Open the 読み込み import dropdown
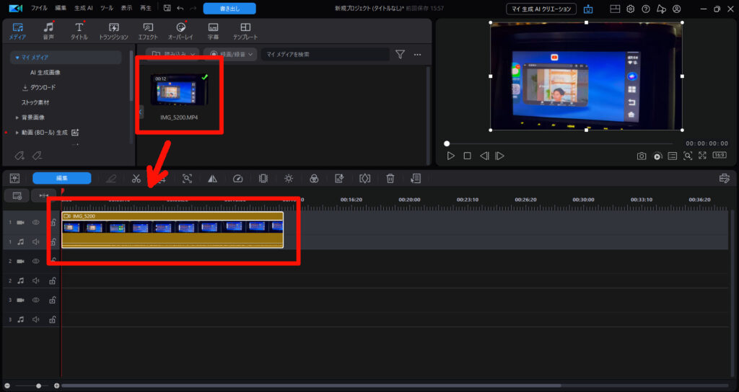 point(173,54)
